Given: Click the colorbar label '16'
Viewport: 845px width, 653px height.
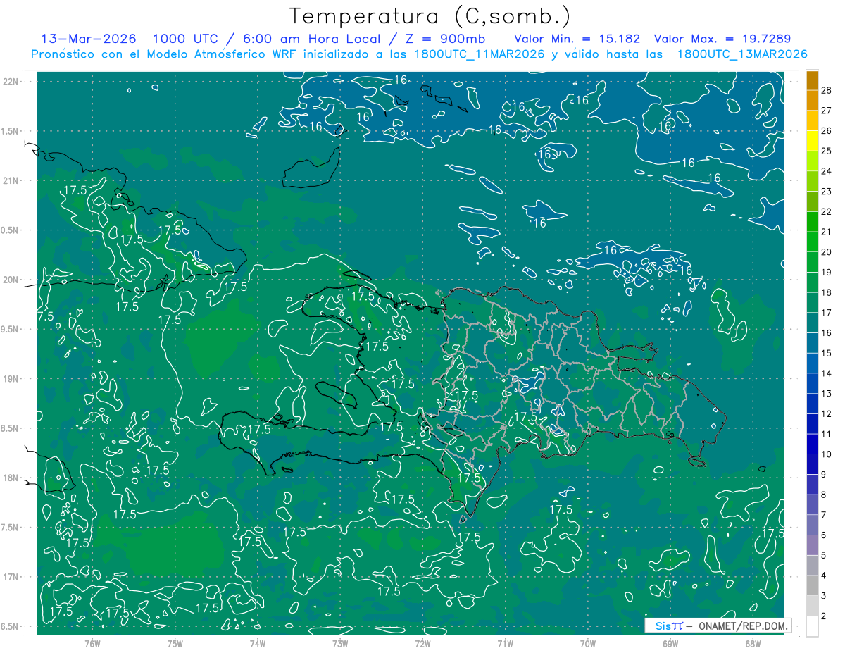Looking at the screenshot, I should [827, 332].
